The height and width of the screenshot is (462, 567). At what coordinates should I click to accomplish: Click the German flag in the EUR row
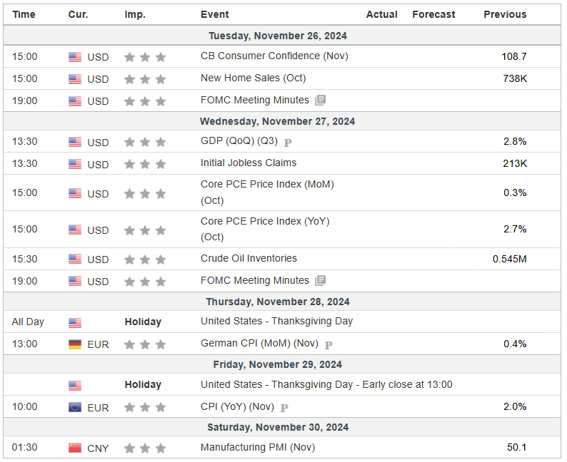[75, 344]
